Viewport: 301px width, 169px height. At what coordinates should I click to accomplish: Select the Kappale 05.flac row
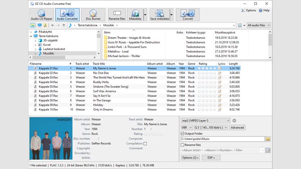coord(134,87)
